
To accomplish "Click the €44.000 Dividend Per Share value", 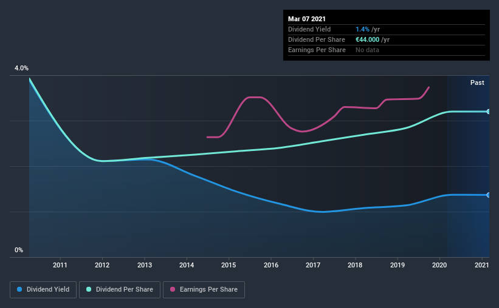I will pos(367,39).
